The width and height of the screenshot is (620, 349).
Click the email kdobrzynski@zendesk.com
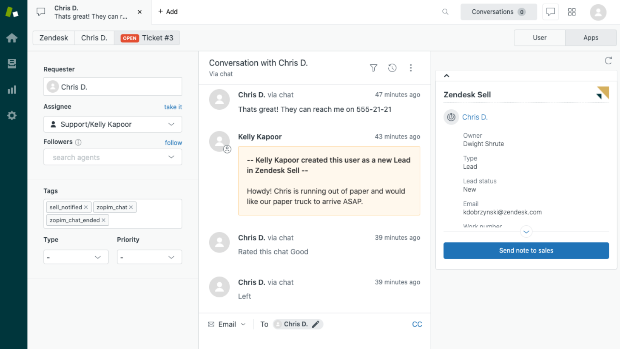502,212
